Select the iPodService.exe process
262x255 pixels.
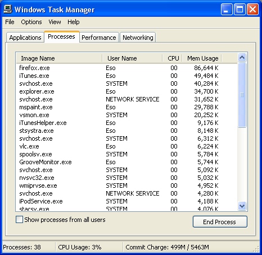127,201
